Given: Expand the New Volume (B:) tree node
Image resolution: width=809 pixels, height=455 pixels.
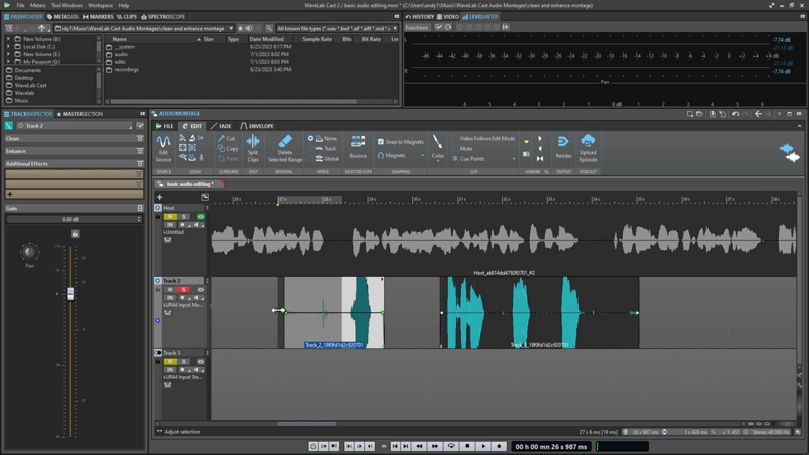Looking at the screenshot, I should pyautogui.click(x=8, y=39).
